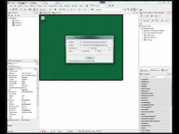Click the Structure panel header icon
Viewport: 179px width, 134px height.
click(9, 13)
